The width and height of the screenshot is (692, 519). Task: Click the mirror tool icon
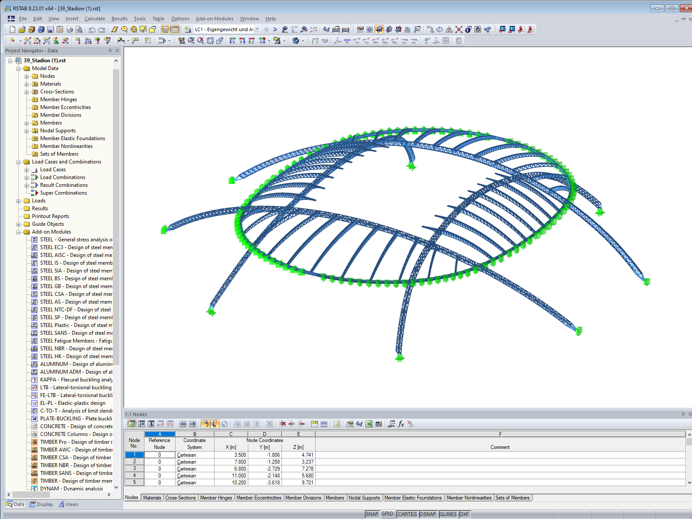449,29
